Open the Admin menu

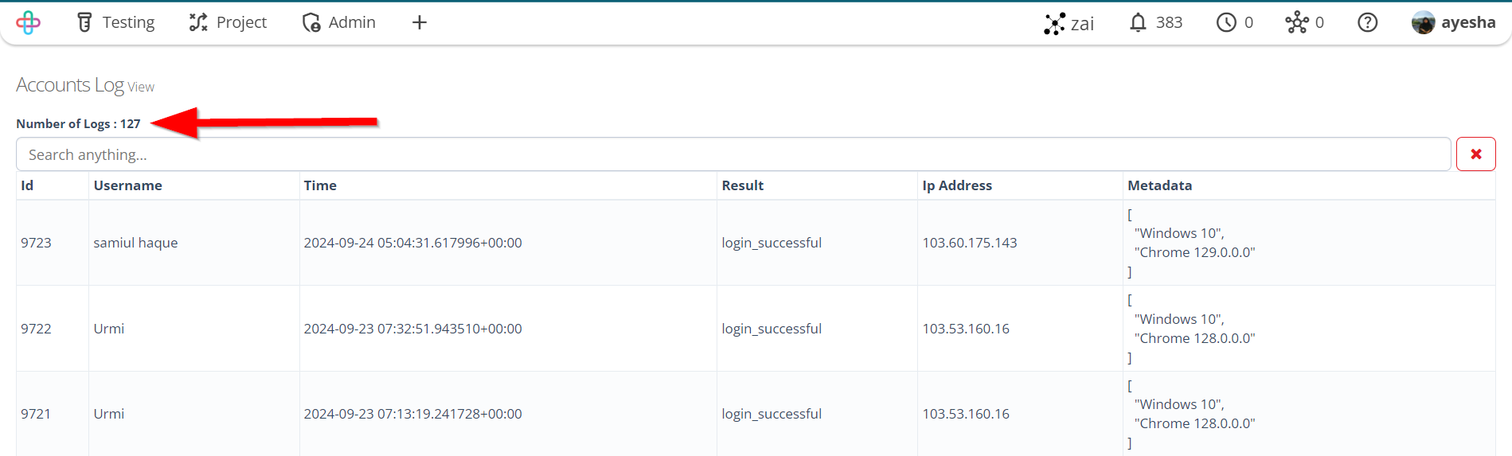coord(339,22)
